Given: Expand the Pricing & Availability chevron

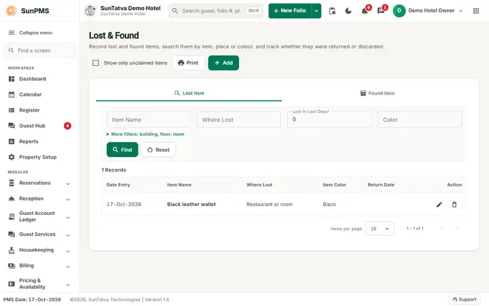Looking at the screenshot, I should tap(68, 285).
